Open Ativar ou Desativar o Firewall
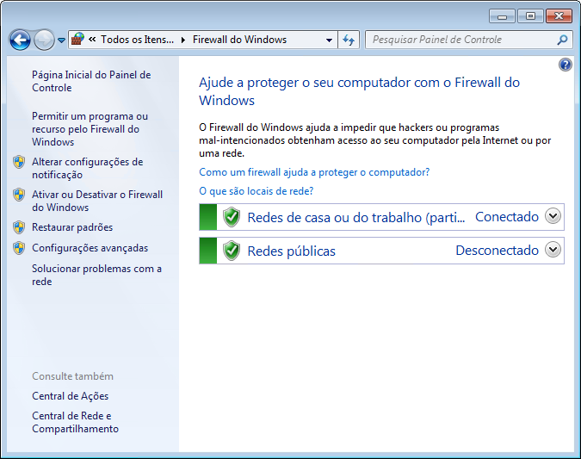The height and width of the screenshot is (459, 581). click(x=97, y=201)
